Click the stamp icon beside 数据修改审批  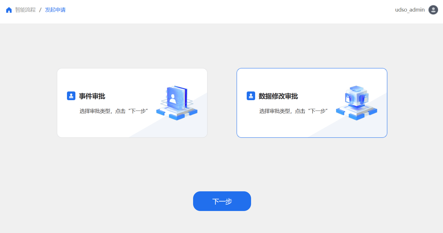(x=251, y=96)
